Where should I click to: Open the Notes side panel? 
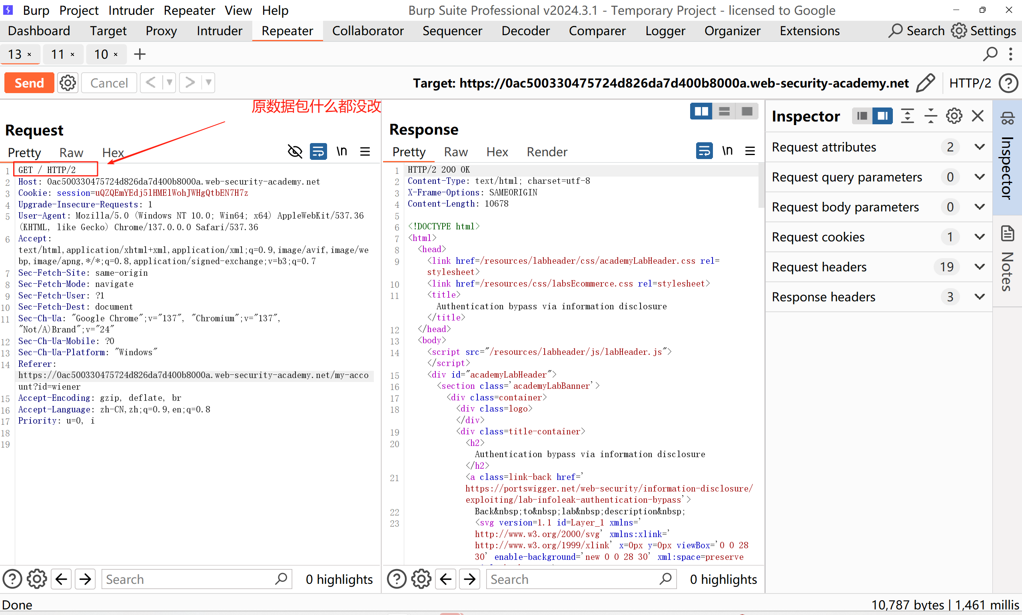click(1007, 261)
